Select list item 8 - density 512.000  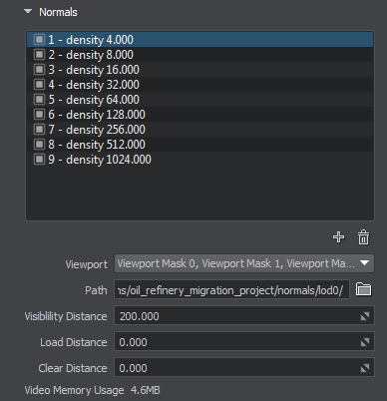[200, 145]
